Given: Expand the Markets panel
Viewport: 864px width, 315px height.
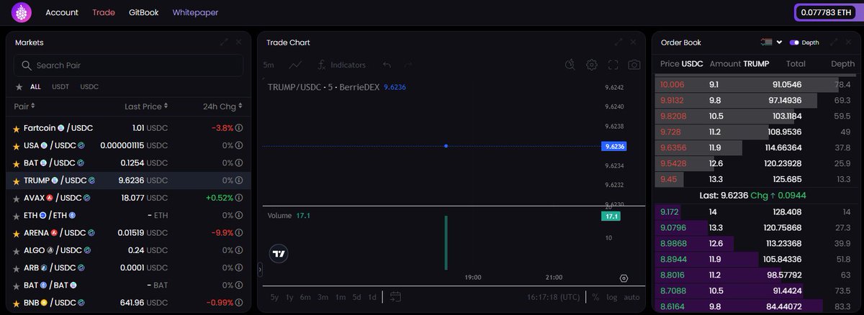Looking at the screenshot, I should [225, 42].
